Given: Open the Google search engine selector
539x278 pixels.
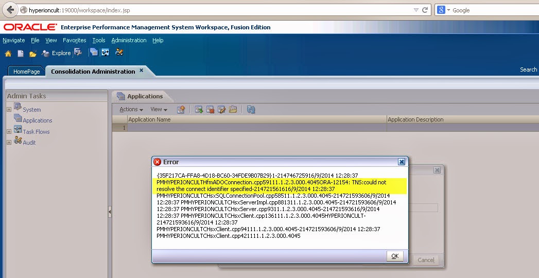Looking at the screenshot, I should click(443, 10).
